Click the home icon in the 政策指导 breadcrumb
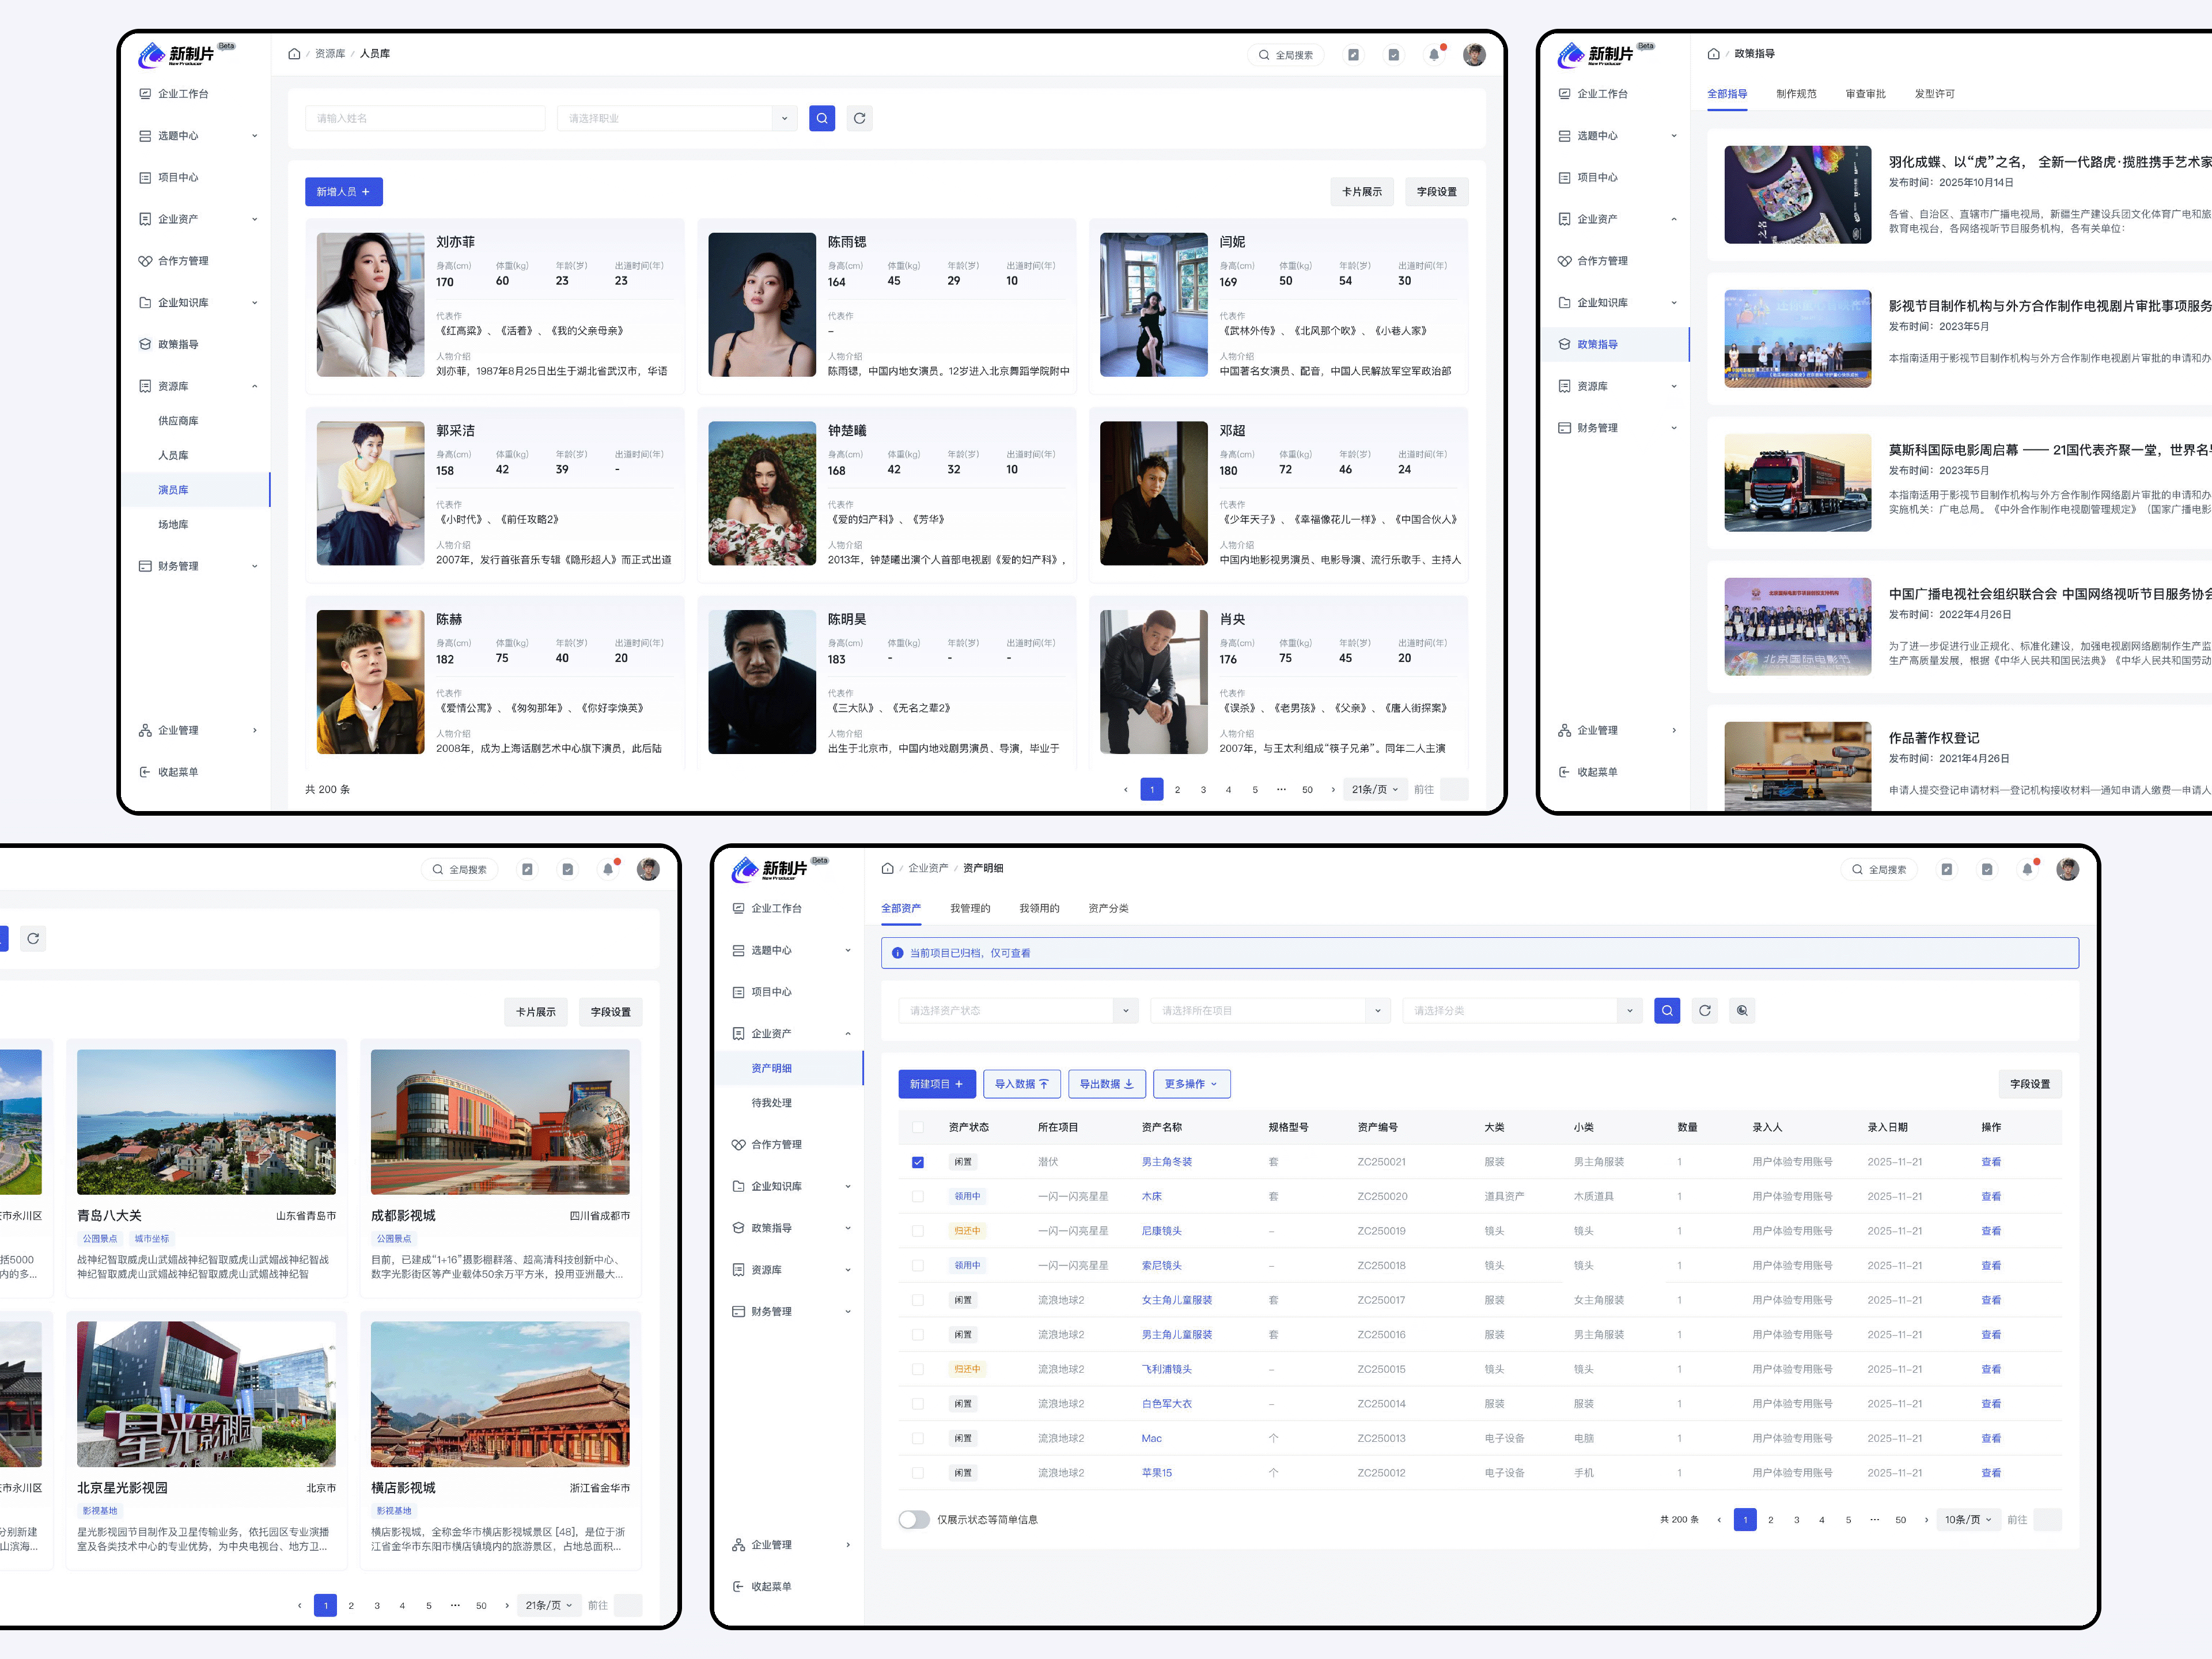This screenshot has width=2212, height=1659. tap(1713, 54)
